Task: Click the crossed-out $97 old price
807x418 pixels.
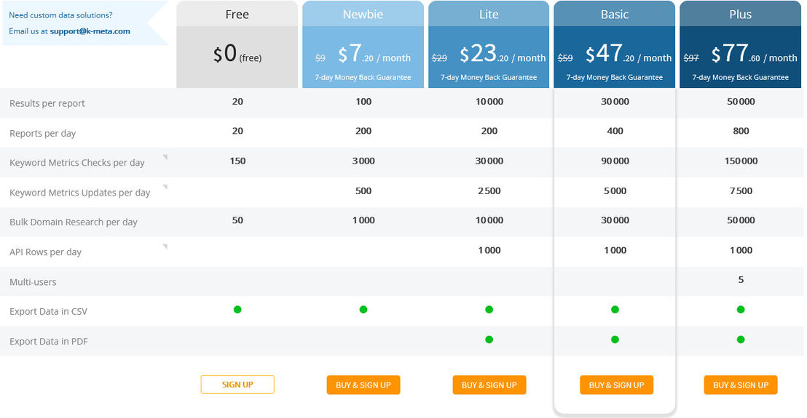Action: point(691,58)
